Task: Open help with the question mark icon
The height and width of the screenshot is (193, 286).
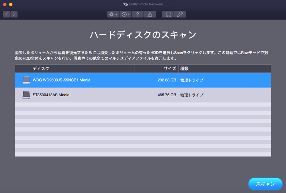Action: point(138,14)
